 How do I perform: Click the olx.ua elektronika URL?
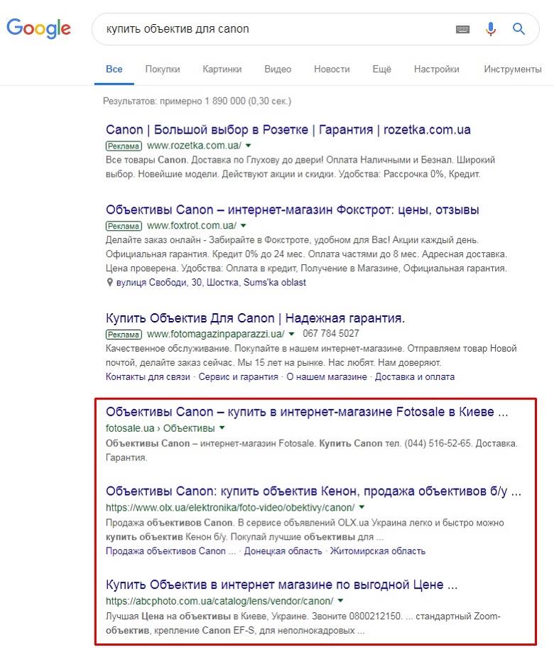tap(230, 507)
